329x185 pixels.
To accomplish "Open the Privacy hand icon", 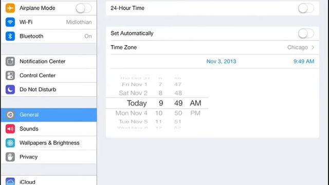I will click(x=10, y=157).
